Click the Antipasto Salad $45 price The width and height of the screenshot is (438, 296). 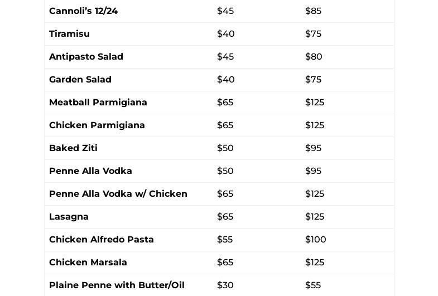pyautogui.click(x=225, y=57)
